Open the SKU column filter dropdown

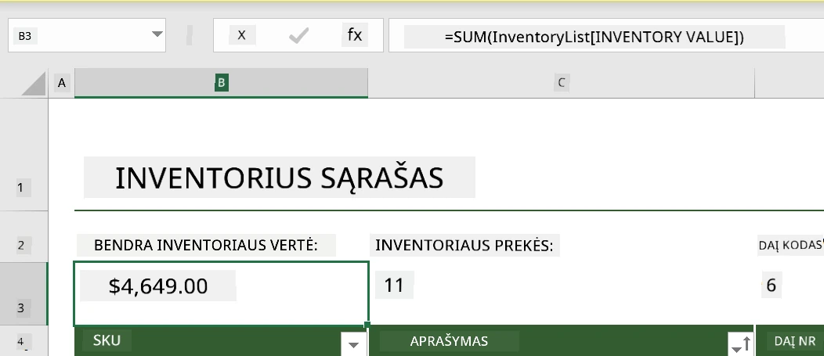point(354,343)
